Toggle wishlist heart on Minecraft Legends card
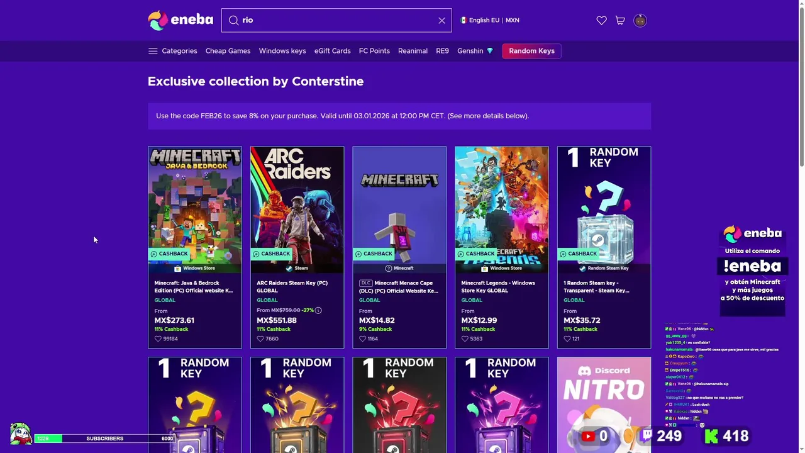 coord(465,338)
